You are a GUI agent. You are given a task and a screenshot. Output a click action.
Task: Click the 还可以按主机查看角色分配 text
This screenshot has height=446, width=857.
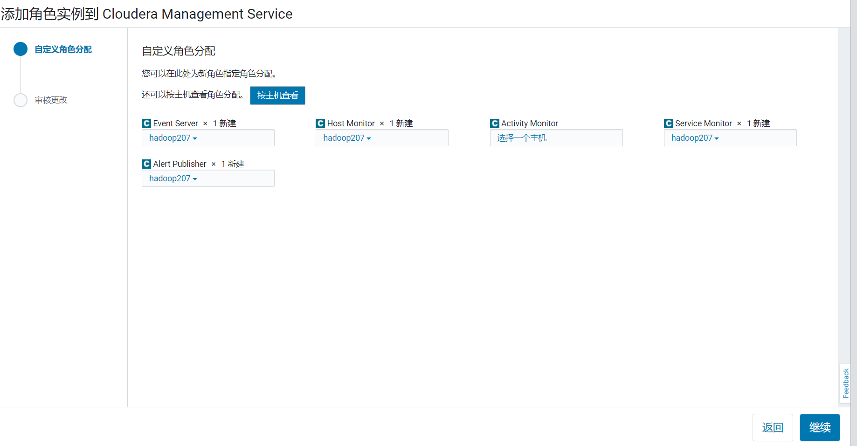tap(193, 95)
